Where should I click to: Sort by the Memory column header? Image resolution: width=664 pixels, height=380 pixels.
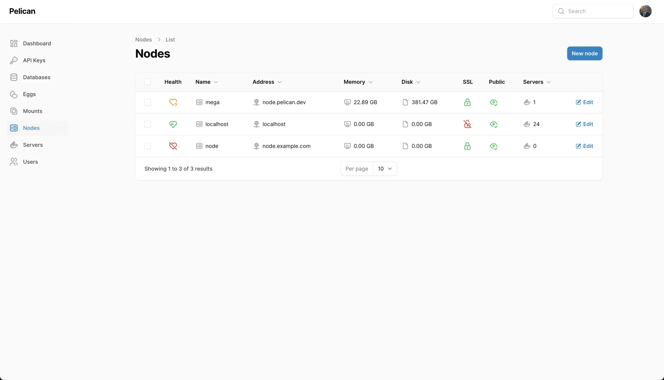(358, 82)
